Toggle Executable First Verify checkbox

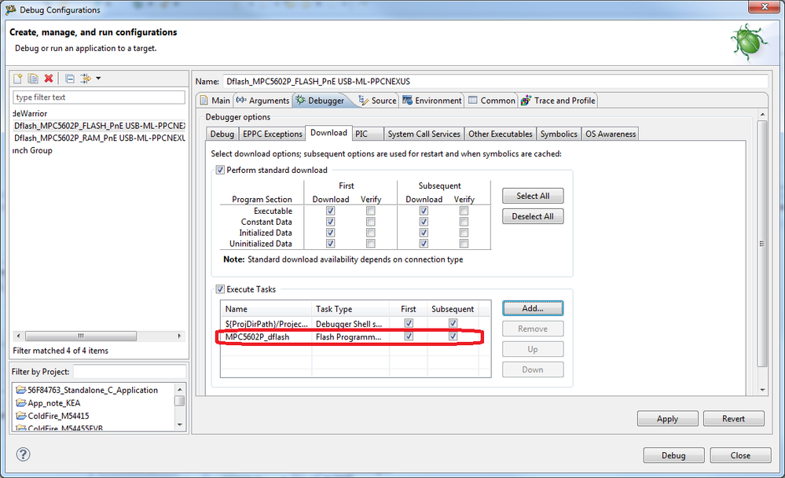pyautogui.click(x=370, y=211)
